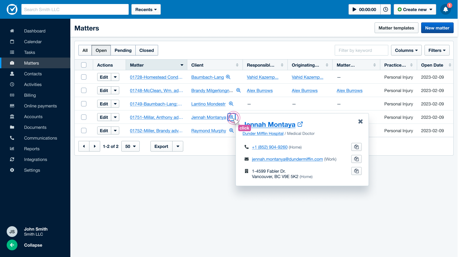Open the time entries clock icon
This screenshot has height=257, width=459.
[386, 10]
